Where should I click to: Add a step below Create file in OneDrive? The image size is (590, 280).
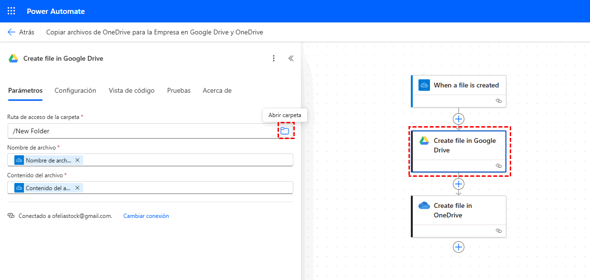pos(459,247)
